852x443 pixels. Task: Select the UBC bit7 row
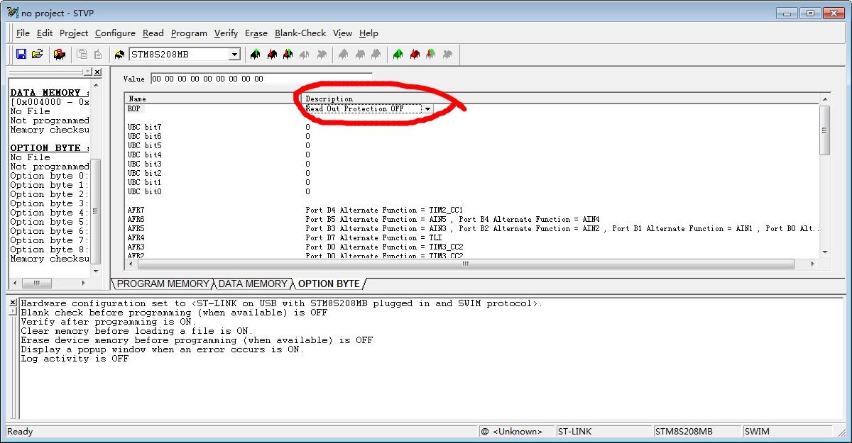click(x=145, y=128)
